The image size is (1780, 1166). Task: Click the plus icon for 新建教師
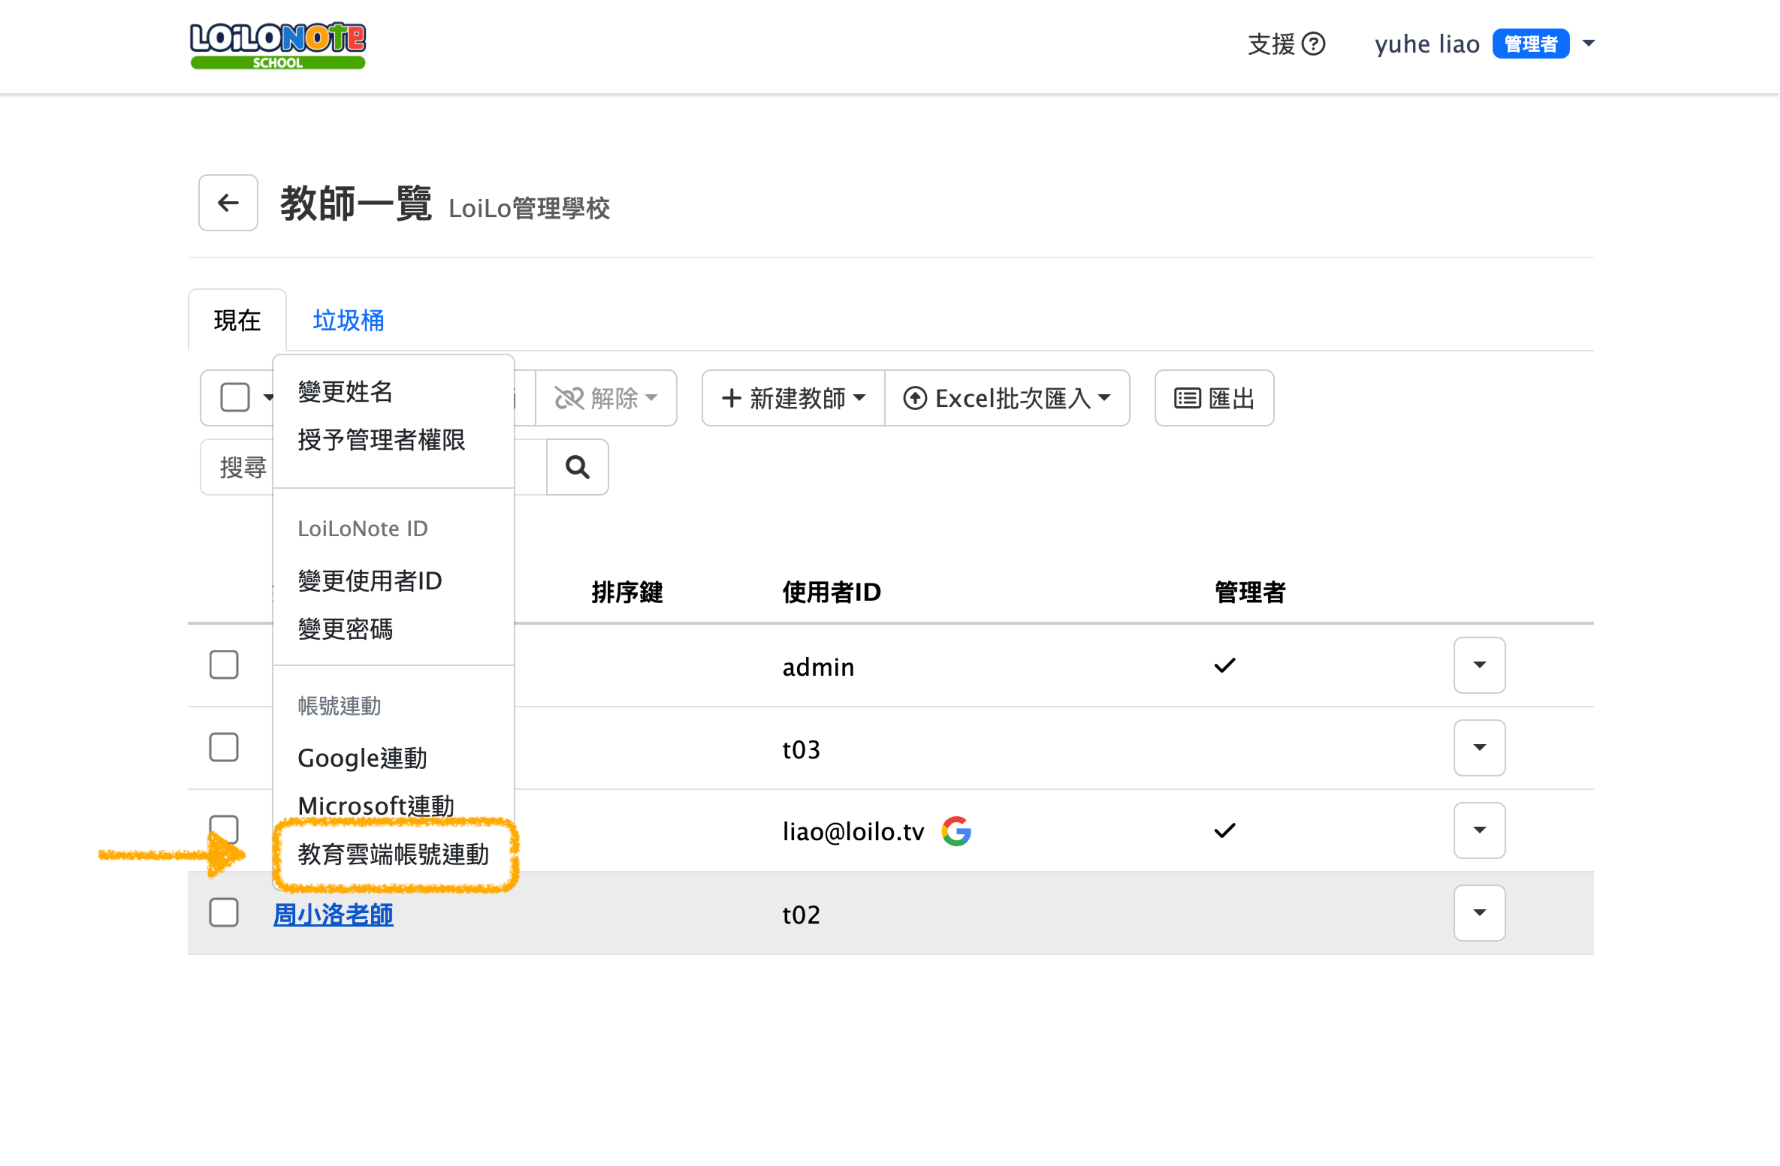[731, 398]
